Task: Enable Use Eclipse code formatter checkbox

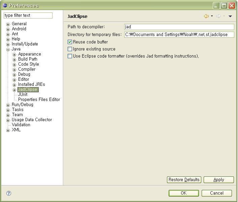Action: pyautogui.click(x=70, y=56)
